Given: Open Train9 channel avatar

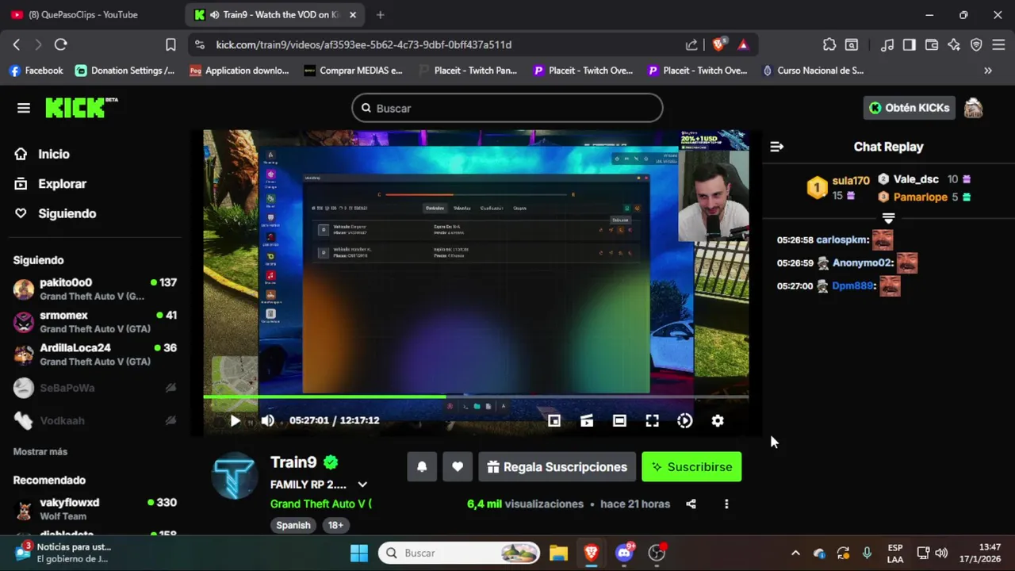Looking at the screenshot, I should (235, 477).
